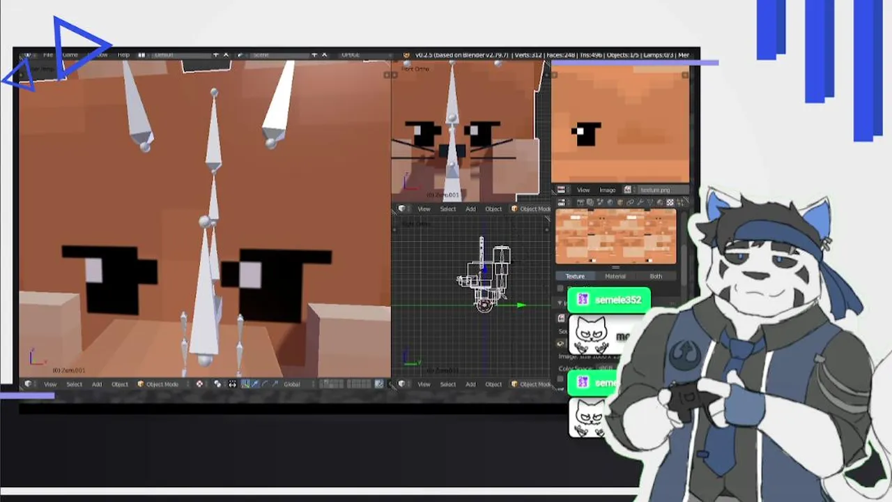
Task: Open the Image menu in image editor
Action: (x=607, y=190)
